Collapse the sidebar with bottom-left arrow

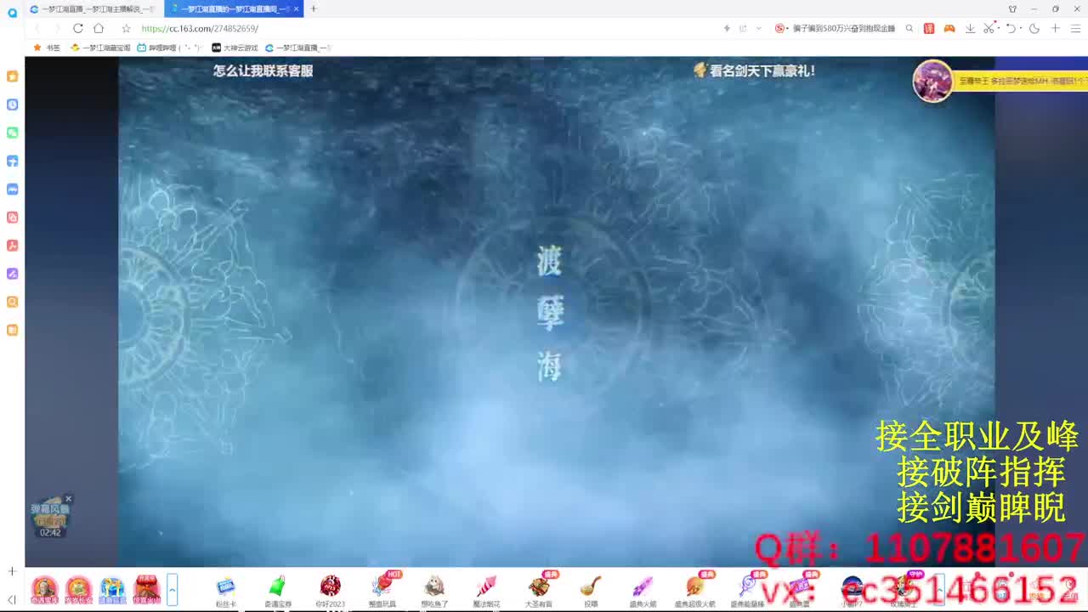tap(12, 599)
